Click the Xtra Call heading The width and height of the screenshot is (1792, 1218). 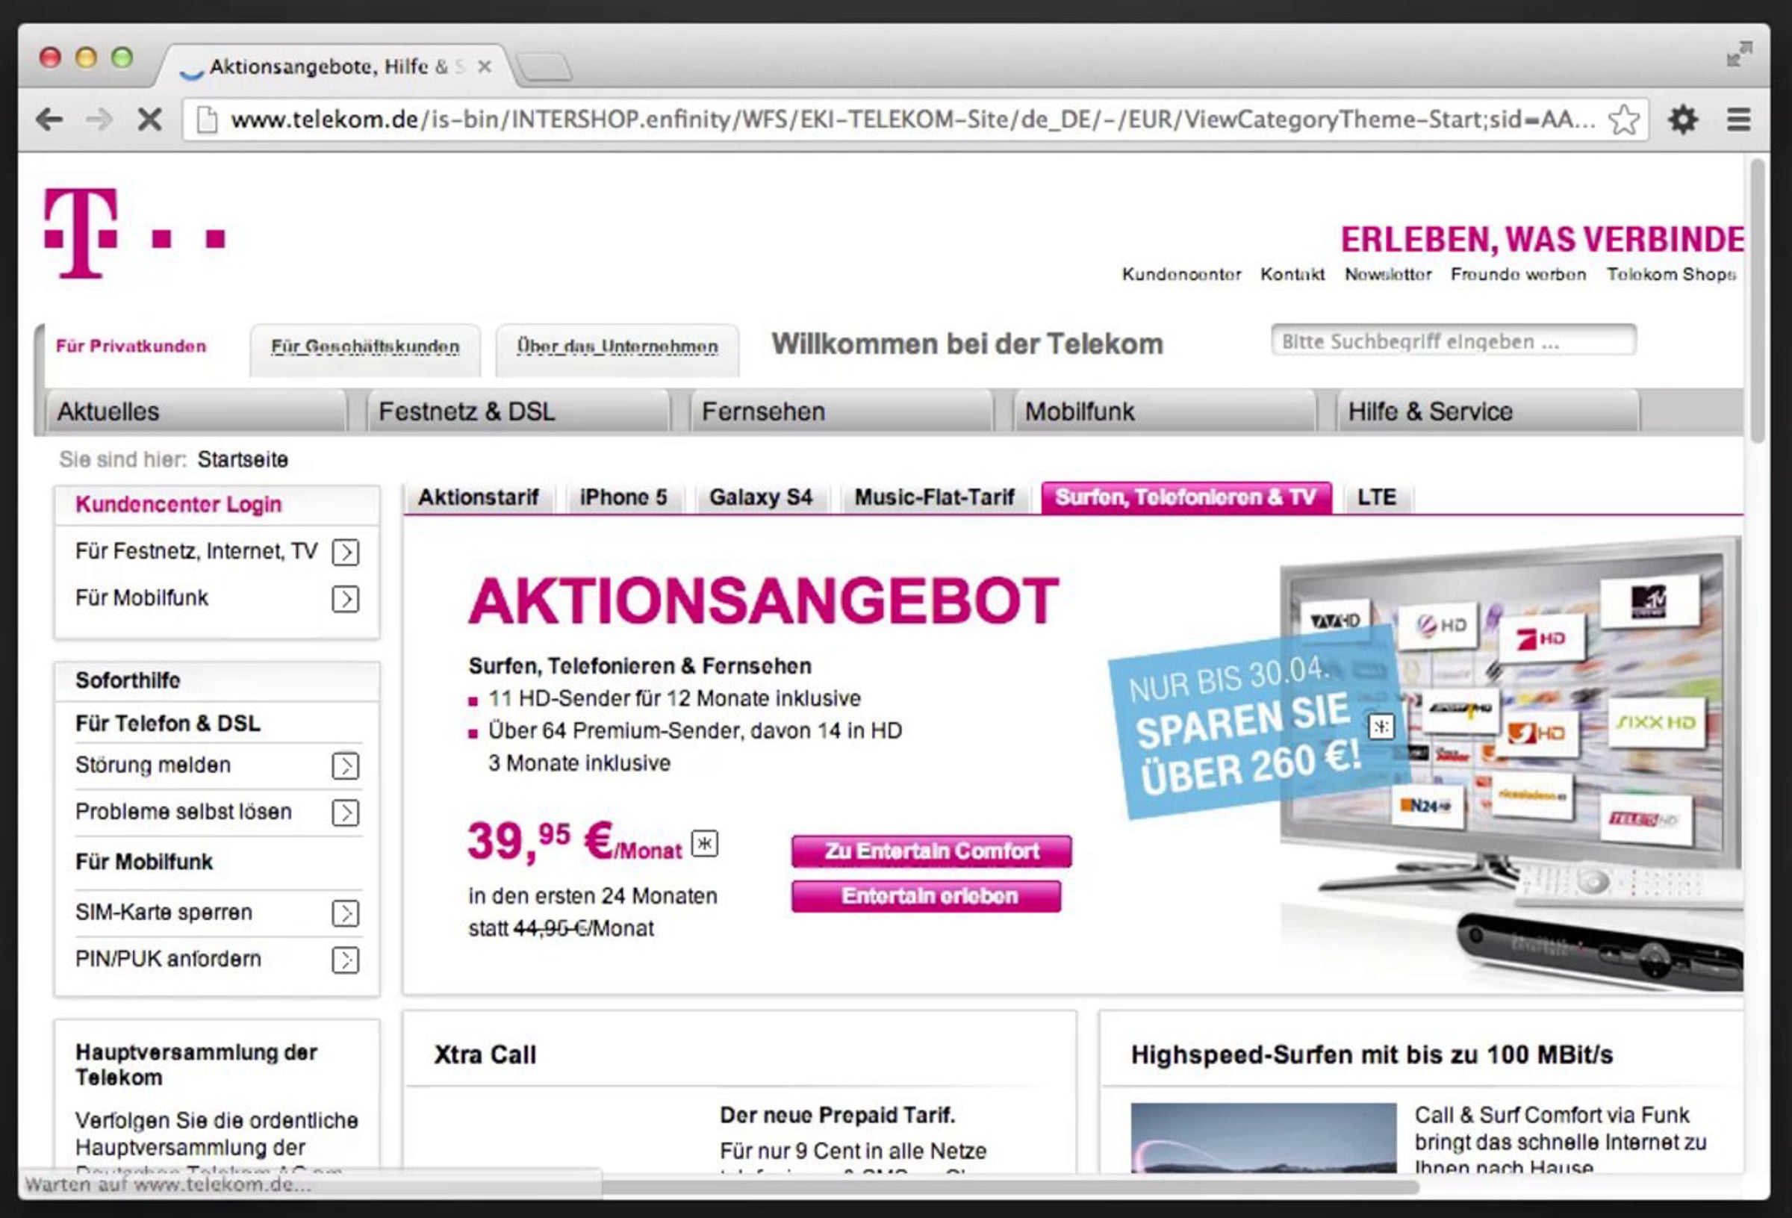(x=485, y=1054)
